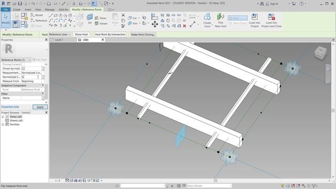Click the Set work plane icon
Screen dimensions: 336x189
(x=90, y=18)
